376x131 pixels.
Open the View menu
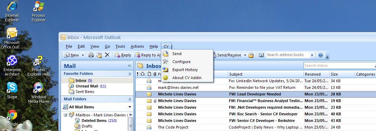pos(95,46)
